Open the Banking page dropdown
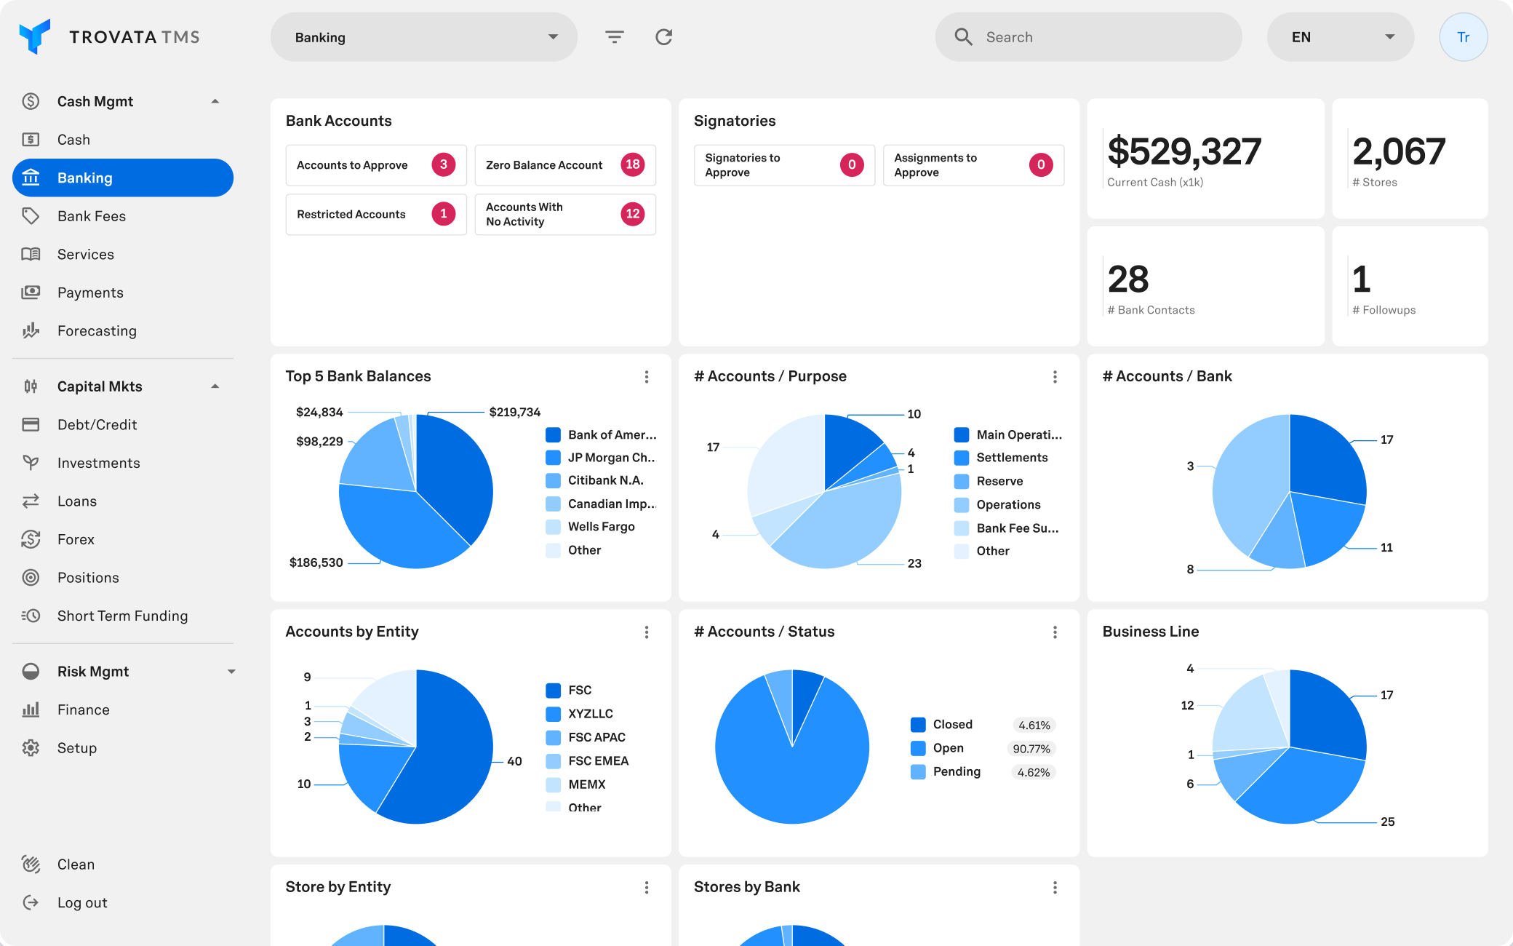 424,37
